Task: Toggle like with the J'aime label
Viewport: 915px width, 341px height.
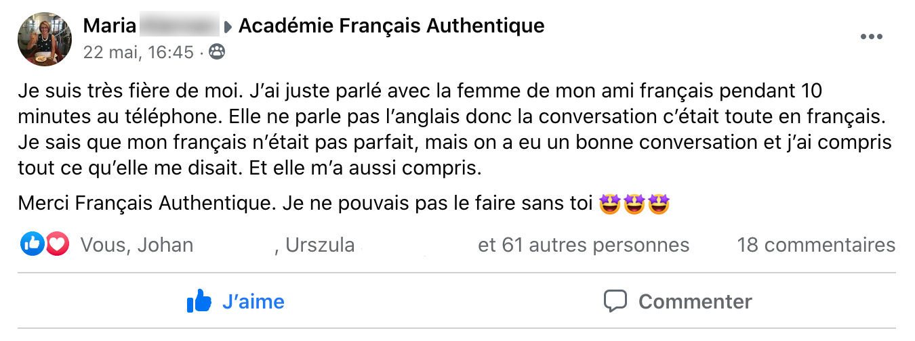Action: [253, 301]
